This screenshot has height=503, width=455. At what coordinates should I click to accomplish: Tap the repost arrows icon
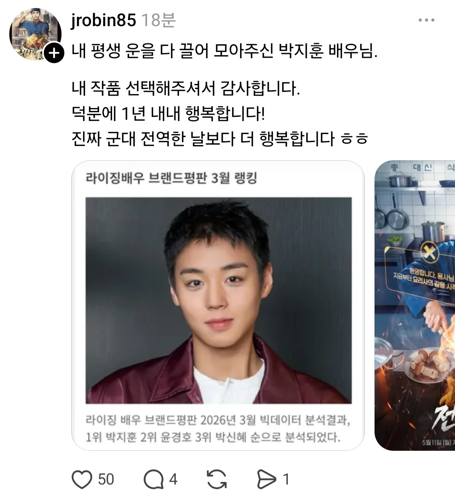217,479
